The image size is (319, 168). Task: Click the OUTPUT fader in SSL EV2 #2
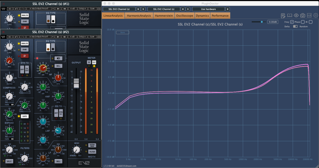76,83
